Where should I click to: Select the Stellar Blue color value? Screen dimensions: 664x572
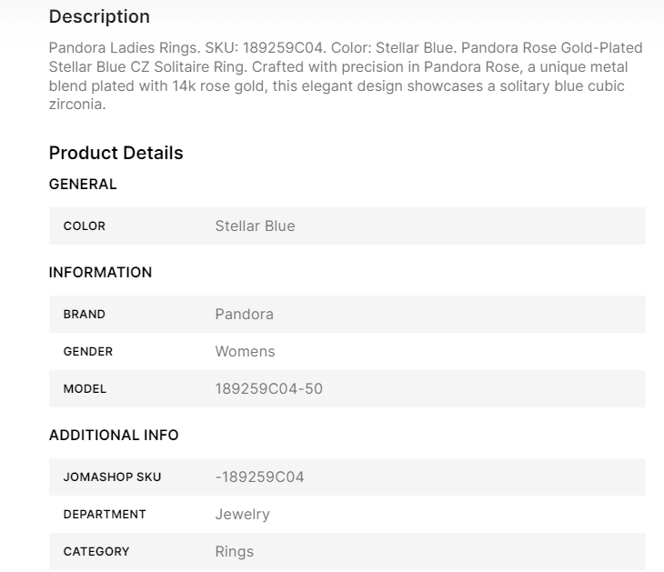pyautogui.click(x=255, y=226)
